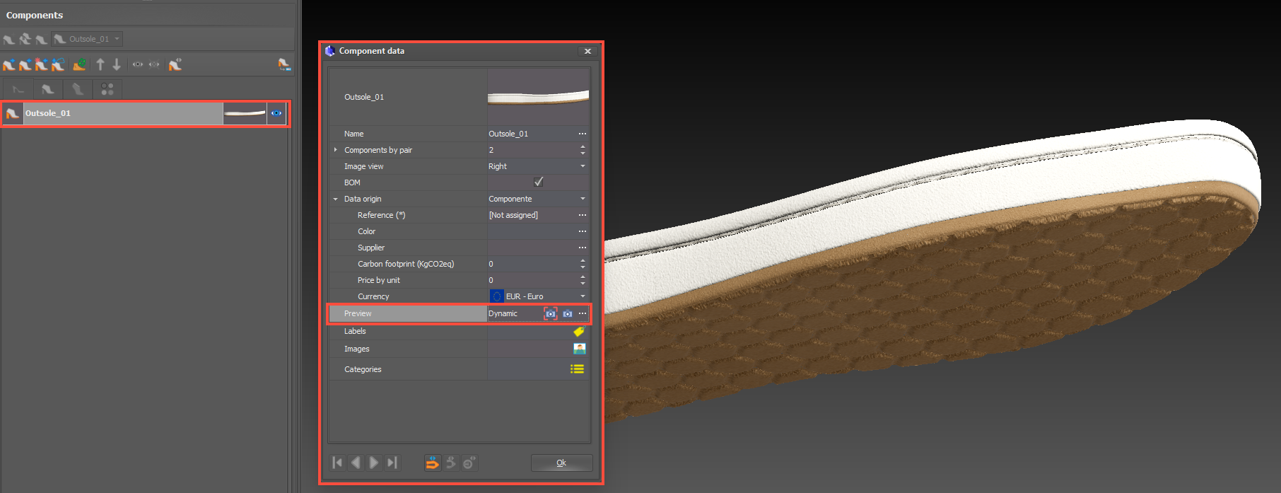This screenshot has height=493, width=1281.
Task: Toggle the BOM checkbox
Action: [x=538, y=182]
